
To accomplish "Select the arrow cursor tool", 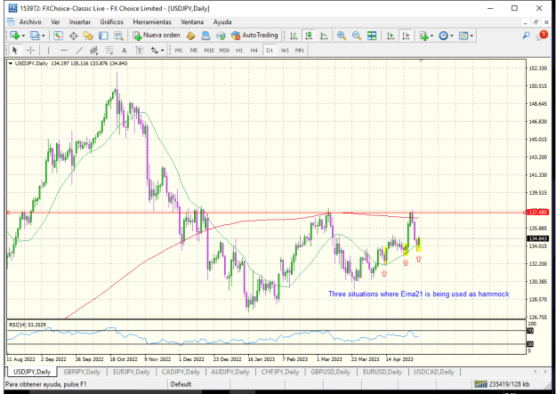I will point(15,51).
